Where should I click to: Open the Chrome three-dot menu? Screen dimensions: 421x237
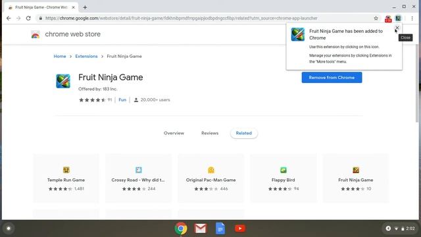(412, 18)
